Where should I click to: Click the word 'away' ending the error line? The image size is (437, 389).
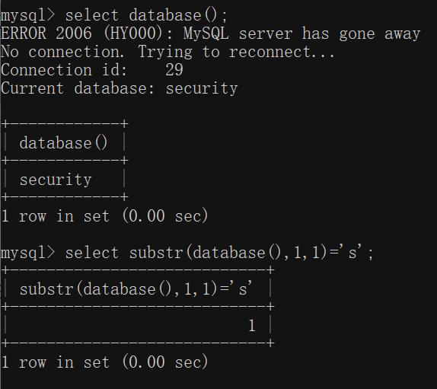tap(402, 34)
